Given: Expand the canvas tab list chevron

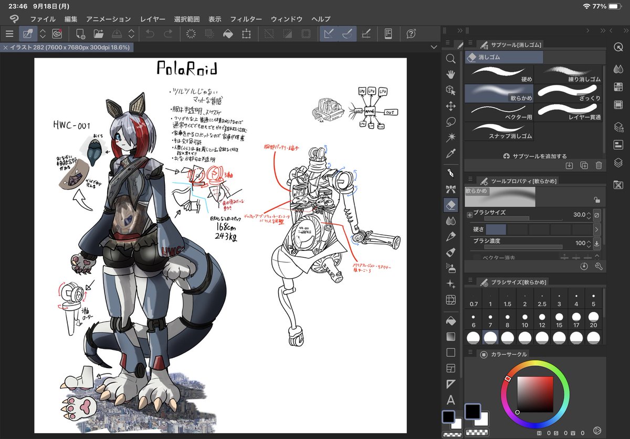Looking at the screenshot, I should pos(433,48).
